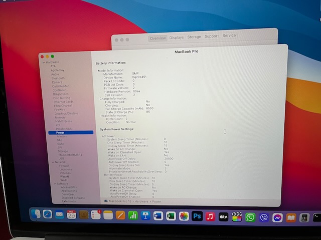Select Fibre Channel in the sidebar
Viewport: 321px width, 240px height.
tap(63, 105)
